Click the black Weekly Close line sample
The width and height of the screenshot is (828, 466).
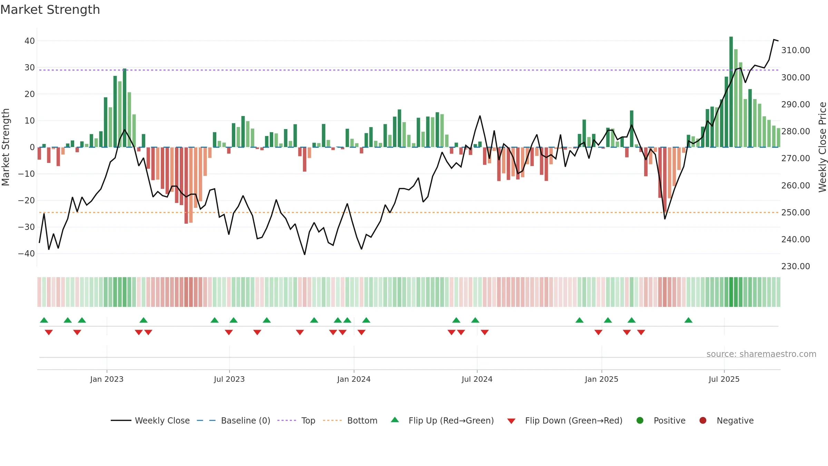121,420
